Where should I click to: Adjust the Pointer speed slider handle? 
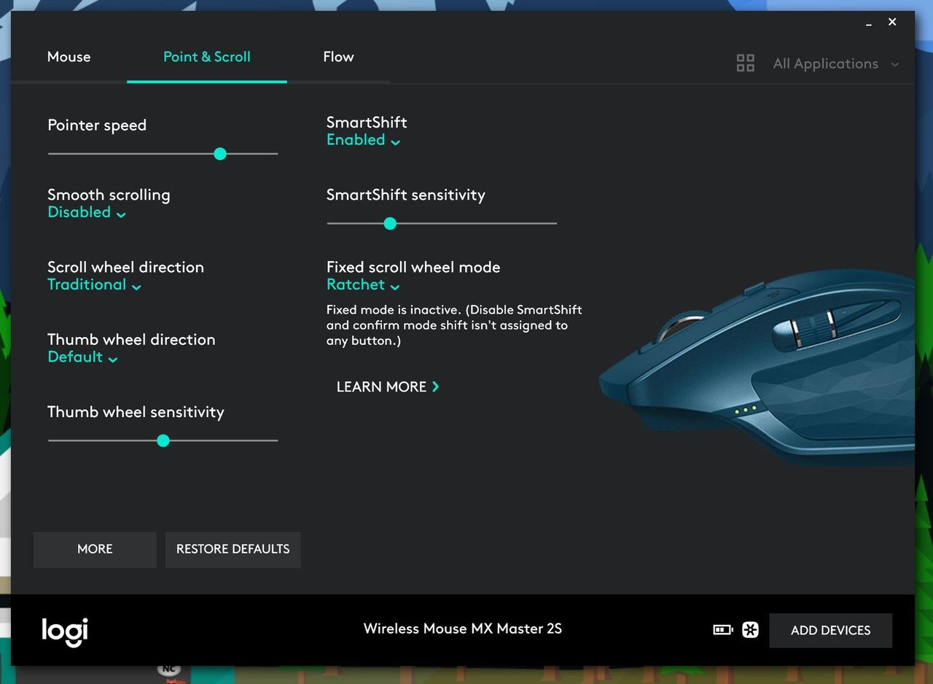point(220,154)
